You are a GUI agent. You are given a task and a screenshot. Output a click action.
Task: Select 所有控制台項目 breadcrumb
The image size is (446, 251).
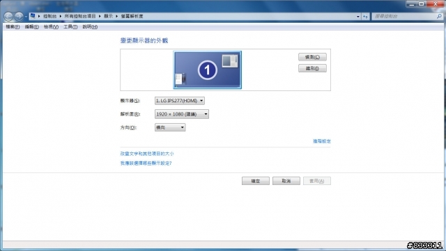coord(80,16)
